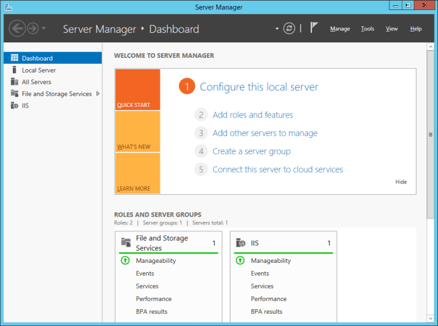Image resolution: width=438 pixels, height=326 pixels.
Task: Refresh the dashboard with the circular arrows icon
Action: (x=289, y=28)
